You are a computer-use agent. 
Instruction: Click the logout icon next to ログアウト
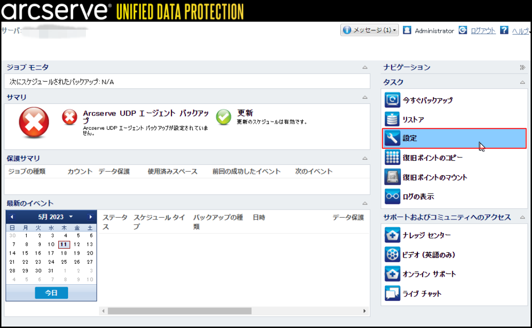click(x=463, y=30)
